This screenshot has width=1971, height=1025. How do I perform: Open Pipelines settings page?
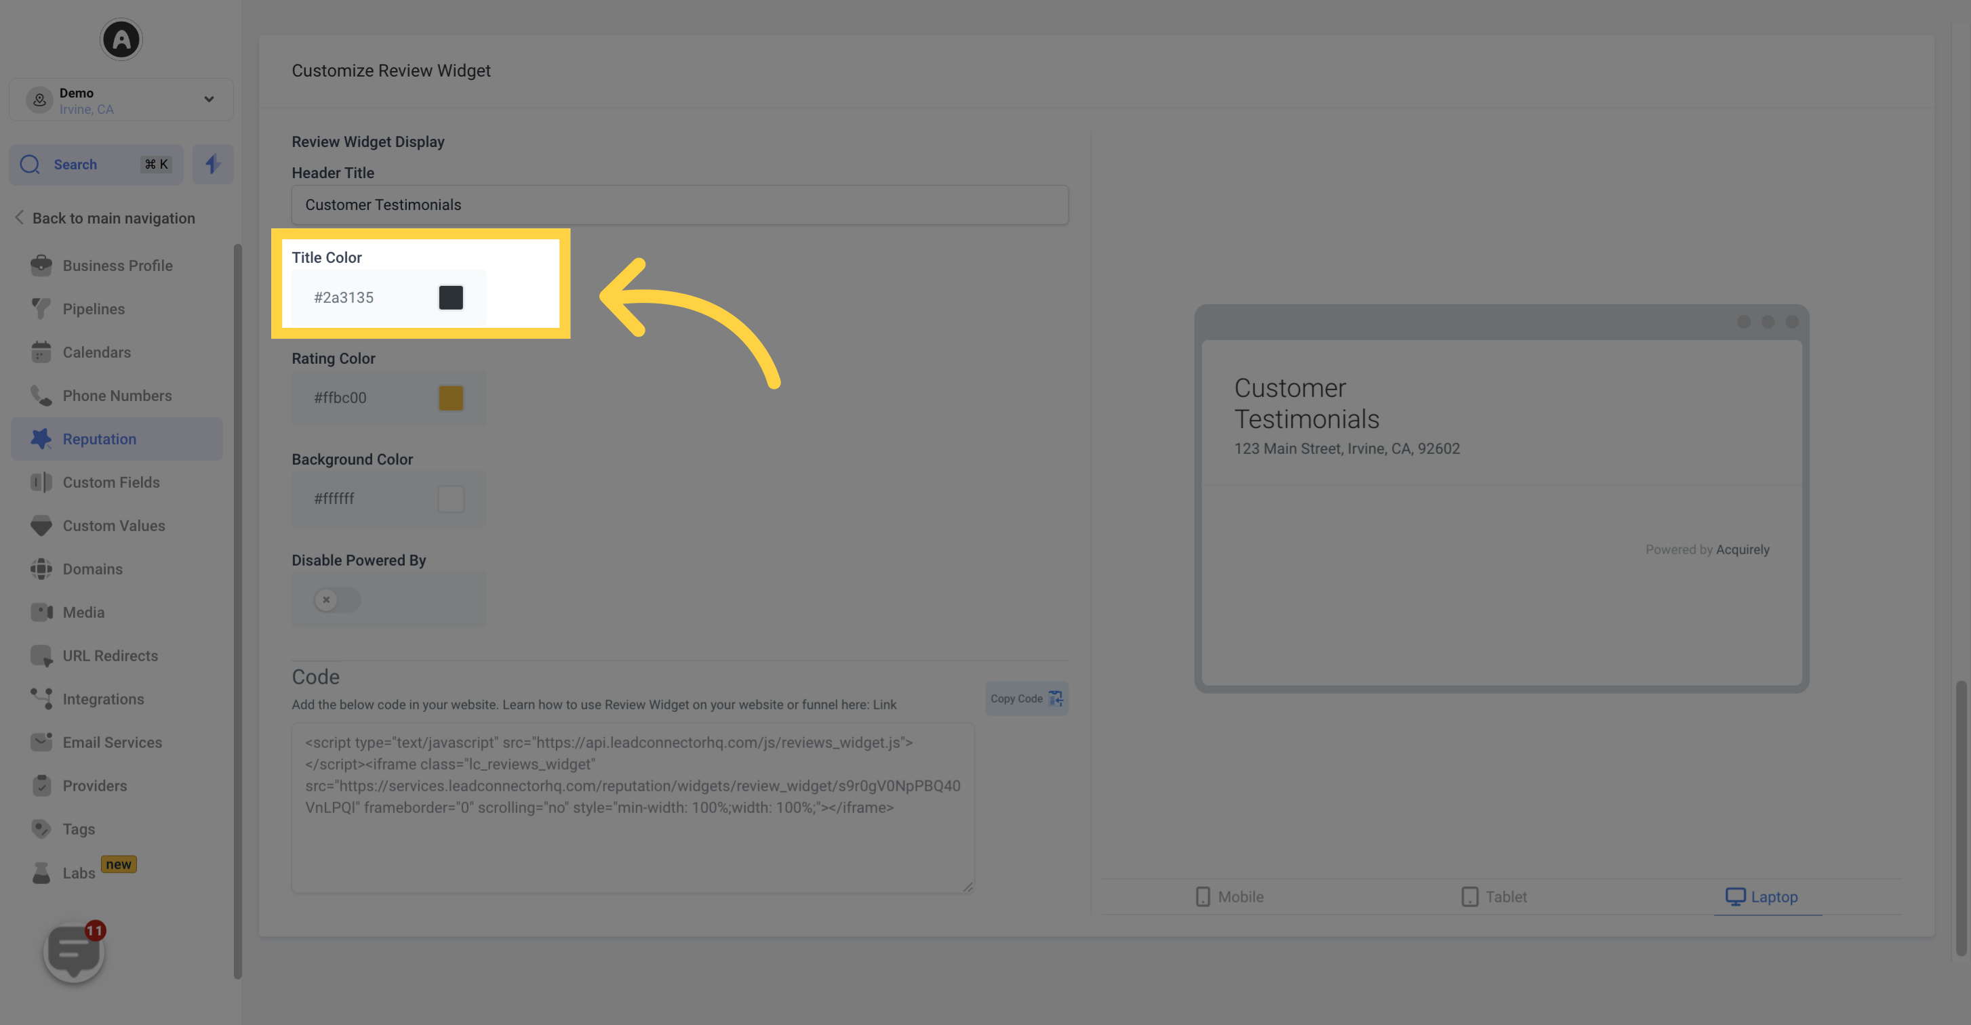pos(117,309)
